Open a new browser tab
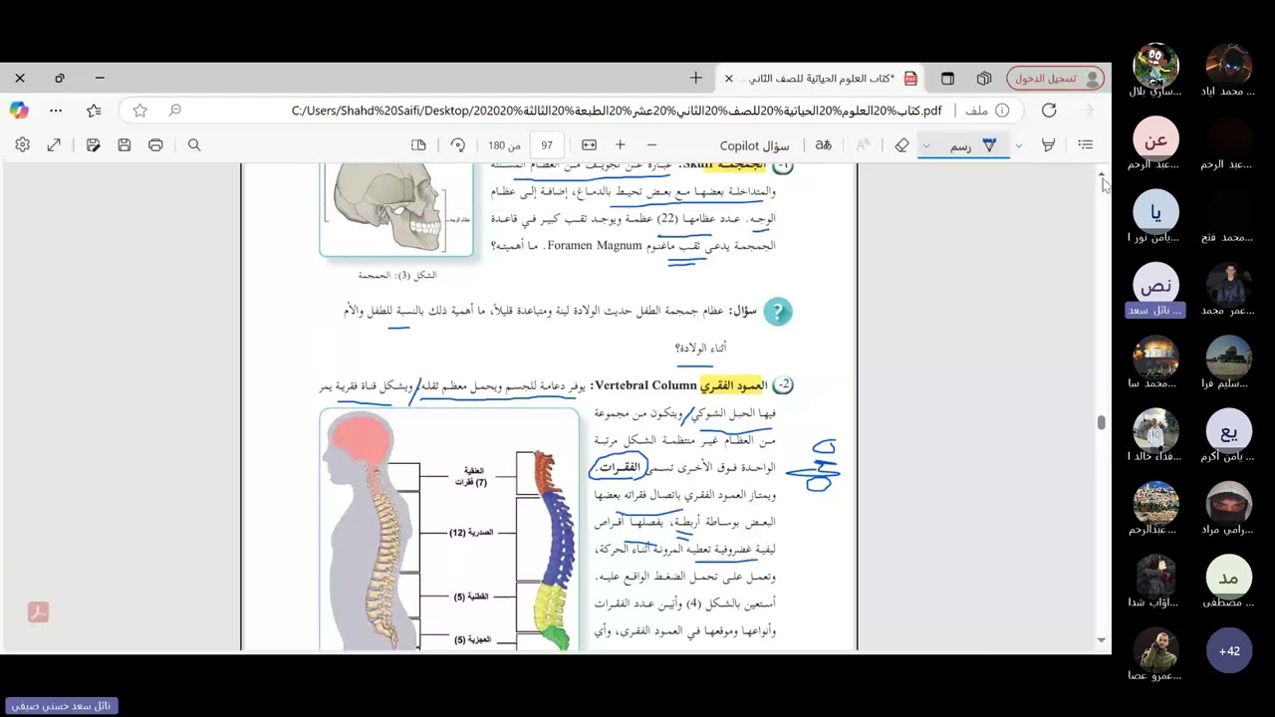The height and width of the screenshot is (717, 1275). [696, 78]
